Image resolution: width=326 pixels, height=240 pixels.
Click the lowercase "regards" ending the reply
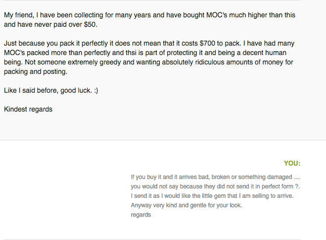point(141,215)
